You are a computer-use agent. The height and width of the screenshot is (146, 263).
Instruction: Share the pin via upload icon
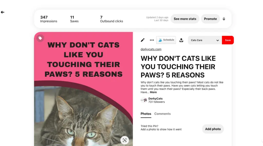[181, 40]
